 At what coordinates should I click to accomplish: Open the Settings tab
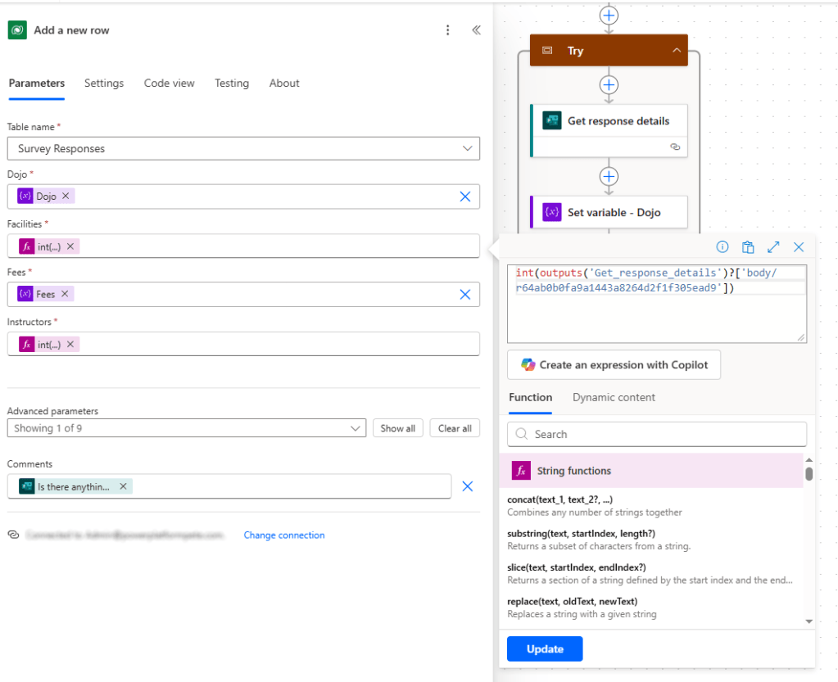coord(104,83)
